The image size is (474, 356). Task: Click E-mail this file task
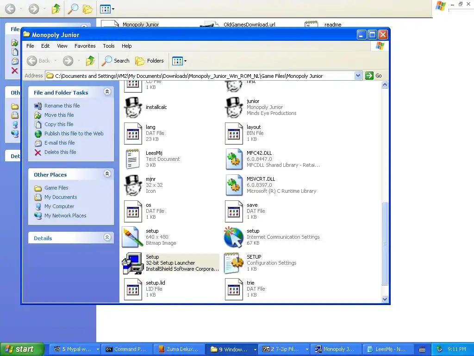click(60, 143)
